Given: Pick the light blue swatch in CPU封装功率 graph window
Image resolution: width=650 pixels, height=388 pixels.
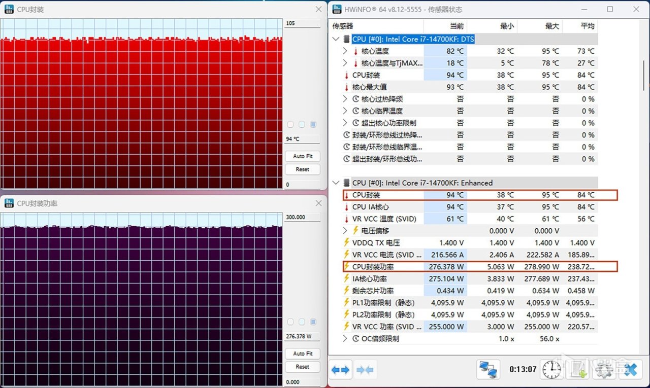Looking at the screenshot, I should pos(302,322).
